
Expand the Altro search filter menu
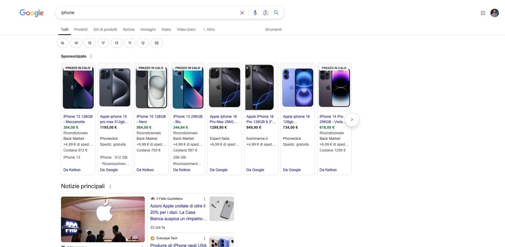(x=209, y=29)
